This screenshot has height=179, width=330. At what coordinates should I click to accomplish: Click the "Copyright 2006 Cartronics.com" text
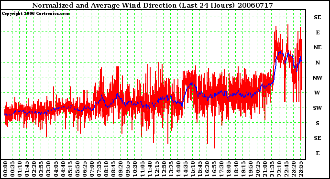click(35, 13)
